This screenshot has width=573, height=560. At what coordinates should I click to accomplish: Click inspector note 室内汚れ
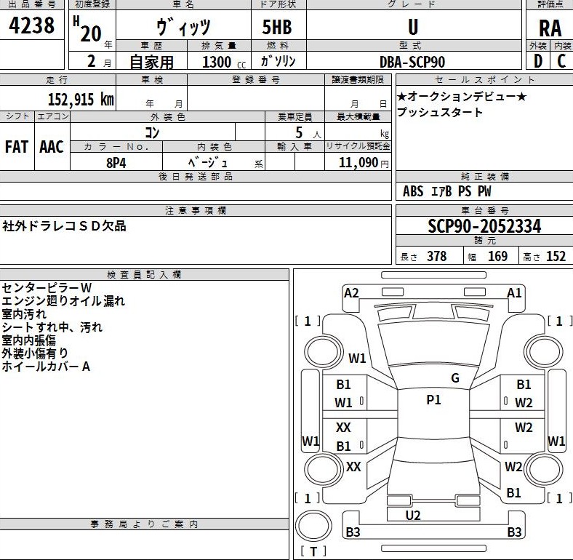point(24,314)
